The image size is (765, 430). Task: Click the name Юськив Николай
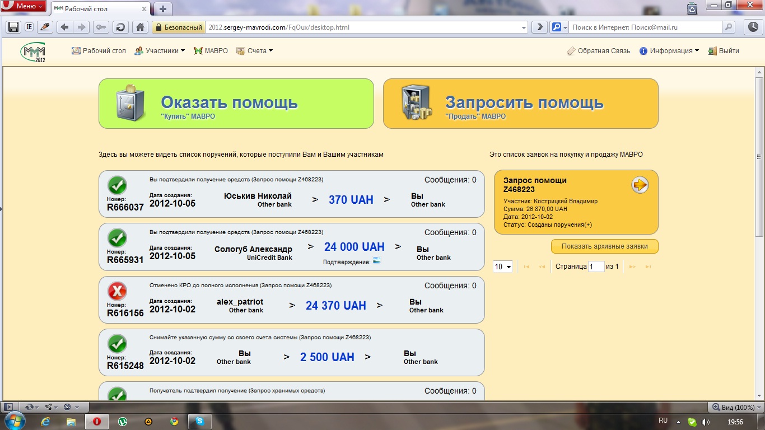(x=258, y=196)
